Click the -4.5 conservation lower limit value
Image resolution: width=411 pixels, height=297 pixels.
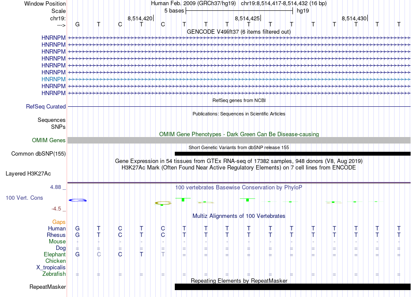coord(56,209)
